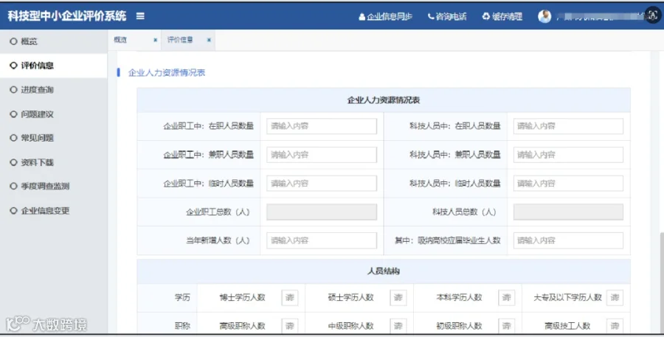Click the circle icon beside 资料下载
This screenshot has width=664, height=337.
pos(13,162)
